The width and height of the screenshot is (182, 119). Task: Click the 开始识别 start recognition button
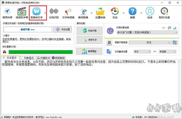point(89,31)
